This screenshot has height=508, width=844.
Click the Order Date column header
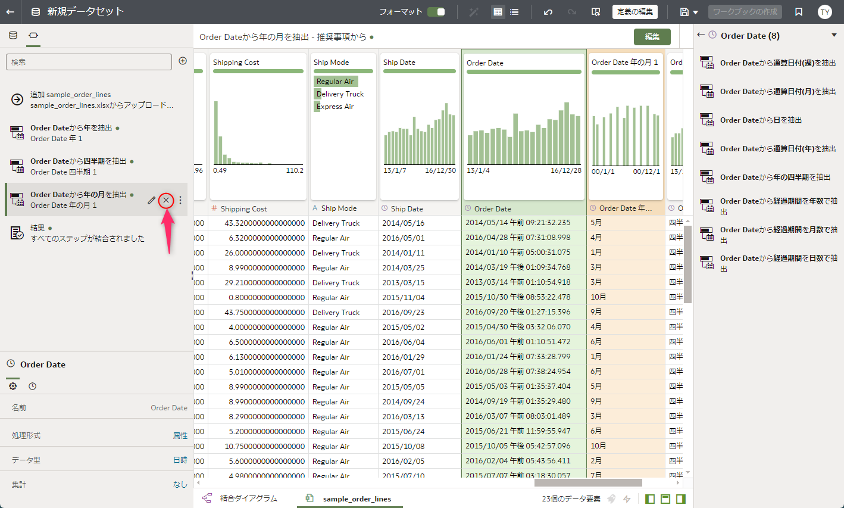point(524,208)
